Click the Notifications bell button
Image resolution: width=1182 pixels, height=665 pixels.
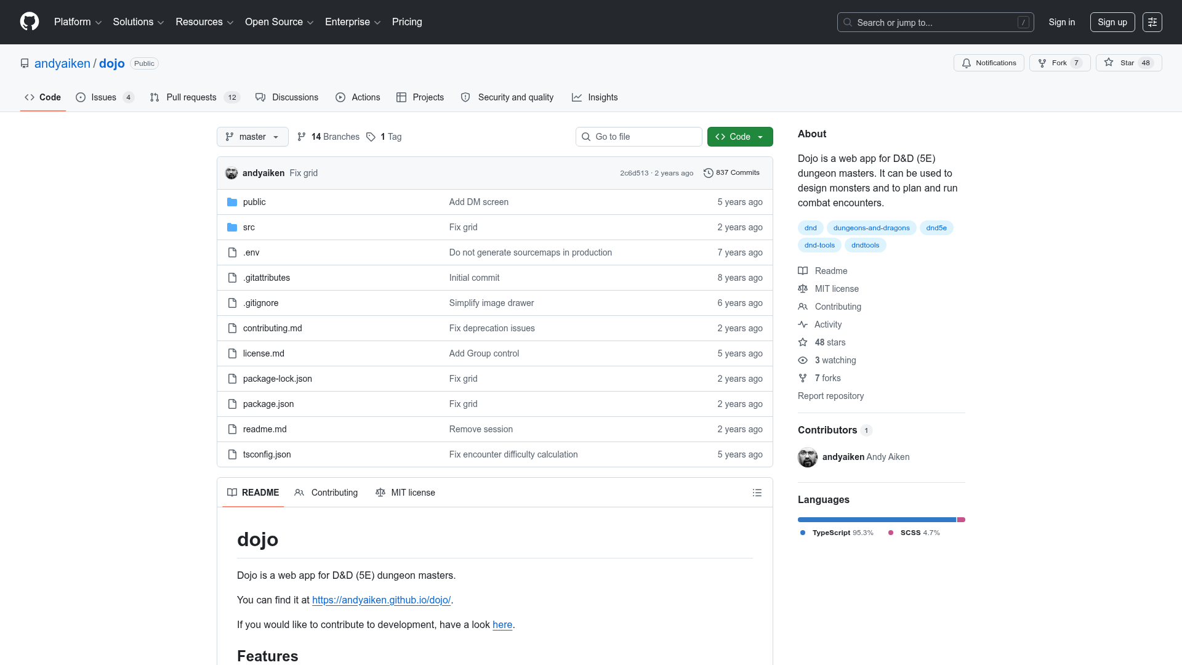tap(989, 63)
